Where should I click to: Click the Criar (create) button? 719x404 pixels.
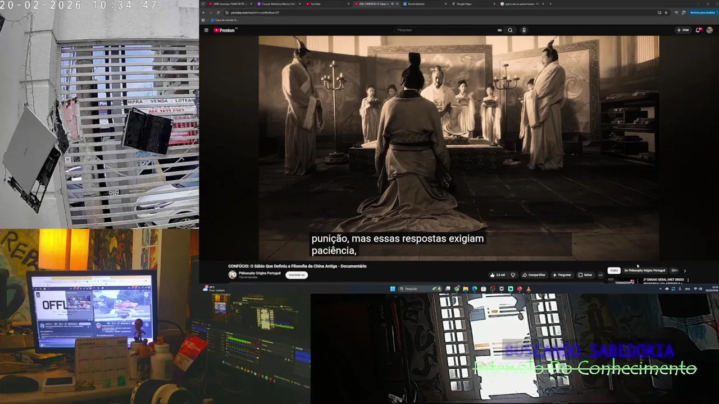click(x=683, y=30)
